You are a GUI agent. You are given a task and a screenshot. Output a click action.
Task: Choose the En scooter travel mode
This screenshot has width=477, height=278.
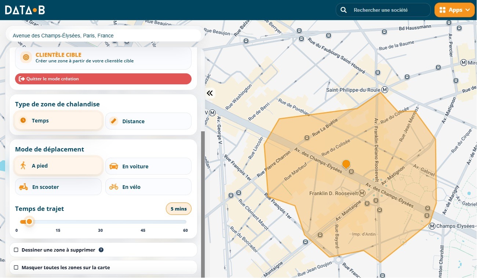58,187
